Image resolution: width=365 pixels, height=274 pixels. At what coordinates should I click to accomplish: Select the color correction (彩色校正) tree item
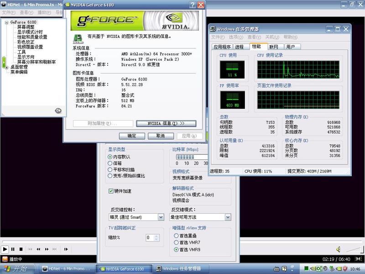[x=26, y=42]
